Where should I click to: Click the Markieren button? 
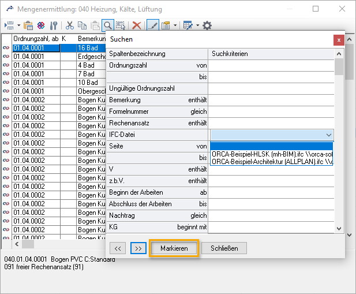coord(174,248)
